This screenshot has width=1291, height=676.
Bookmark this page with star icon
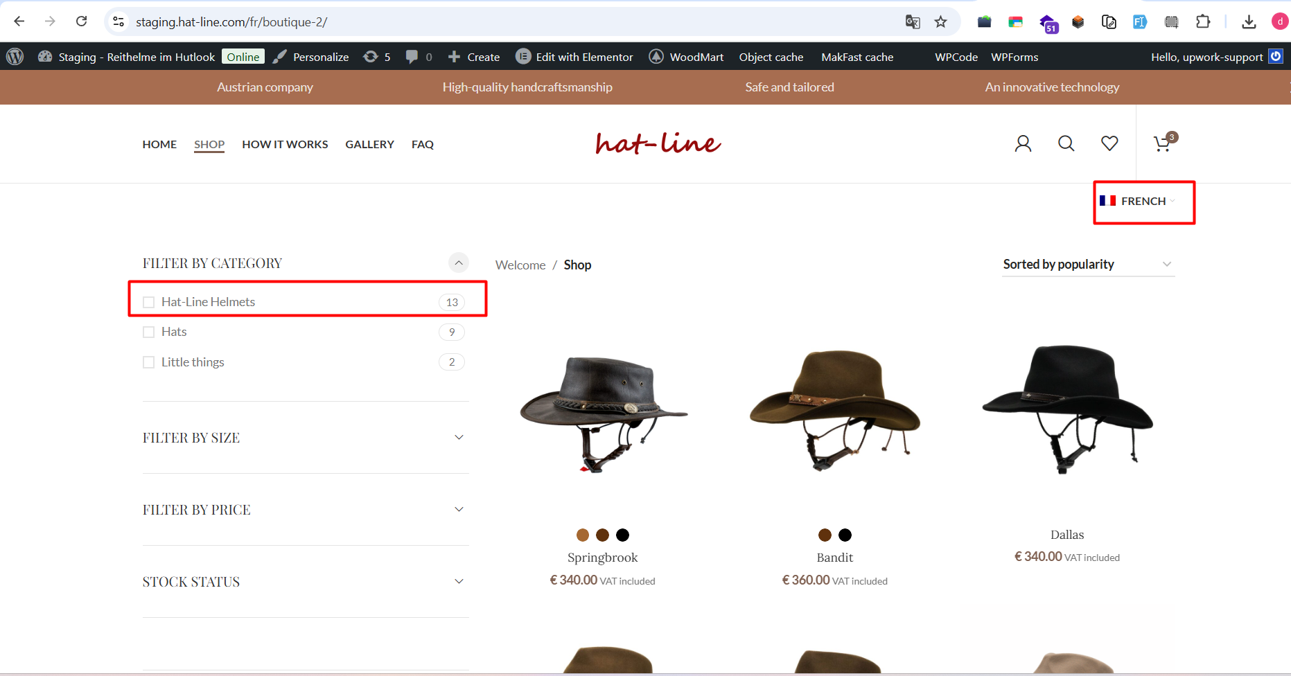pyautogui.click(x=940, y=22)
